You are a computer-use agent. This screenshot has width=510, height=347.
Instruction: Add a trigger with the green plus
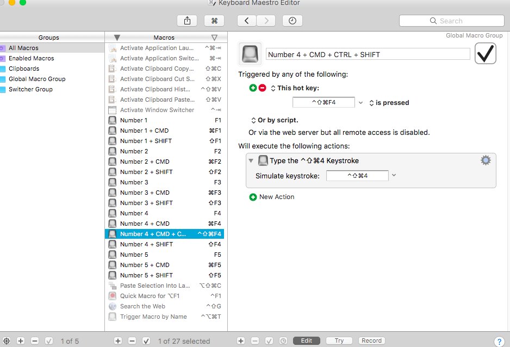253,88
